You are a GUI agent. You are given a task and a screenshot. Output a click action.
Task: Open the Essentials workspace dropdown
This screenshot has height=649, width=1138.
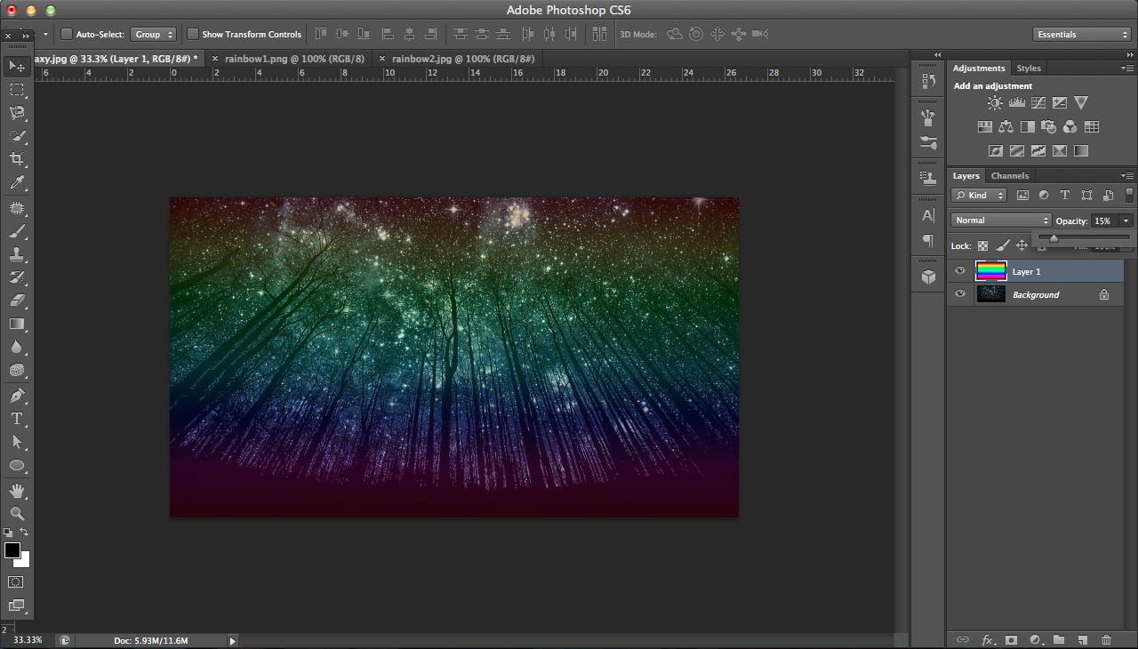(1082, 34)
